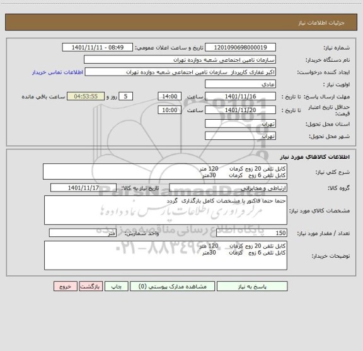Click the validity hour field 10:00
The height and width of the screenshot is (351, 363).
tap(170, 110)
